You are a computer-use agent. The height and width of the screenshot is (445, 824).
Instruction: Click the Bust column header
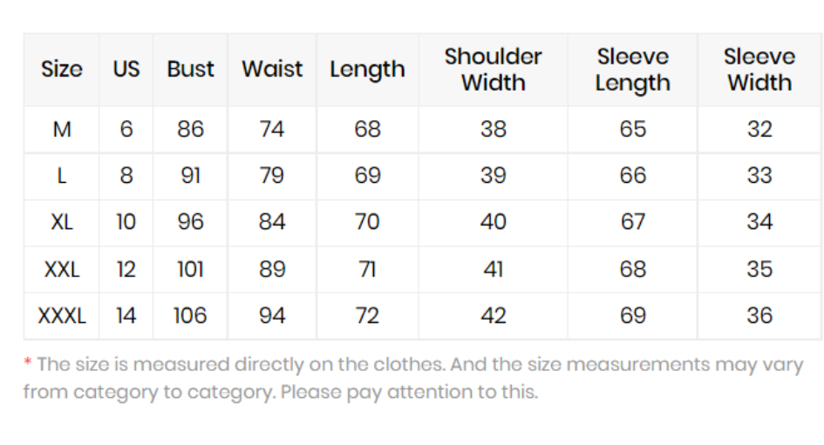point(190,70)
